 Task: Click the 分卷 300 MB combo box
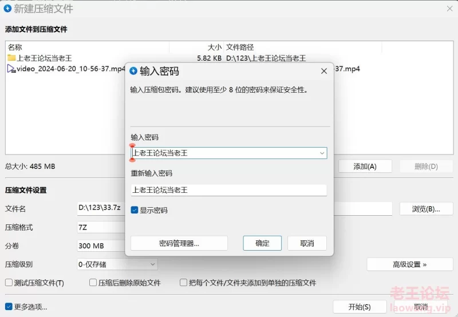point(101,246)
